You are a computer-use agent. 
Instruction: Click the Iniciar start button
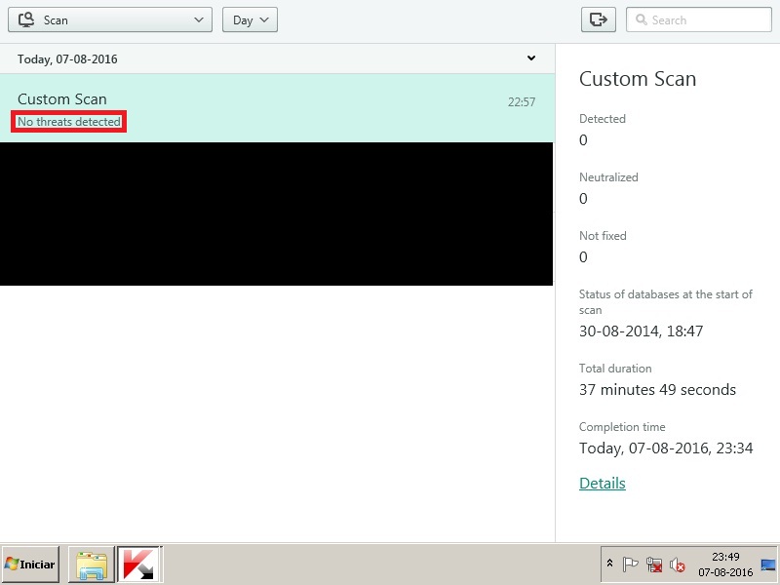pyautogui.click(x=31, y=564)
